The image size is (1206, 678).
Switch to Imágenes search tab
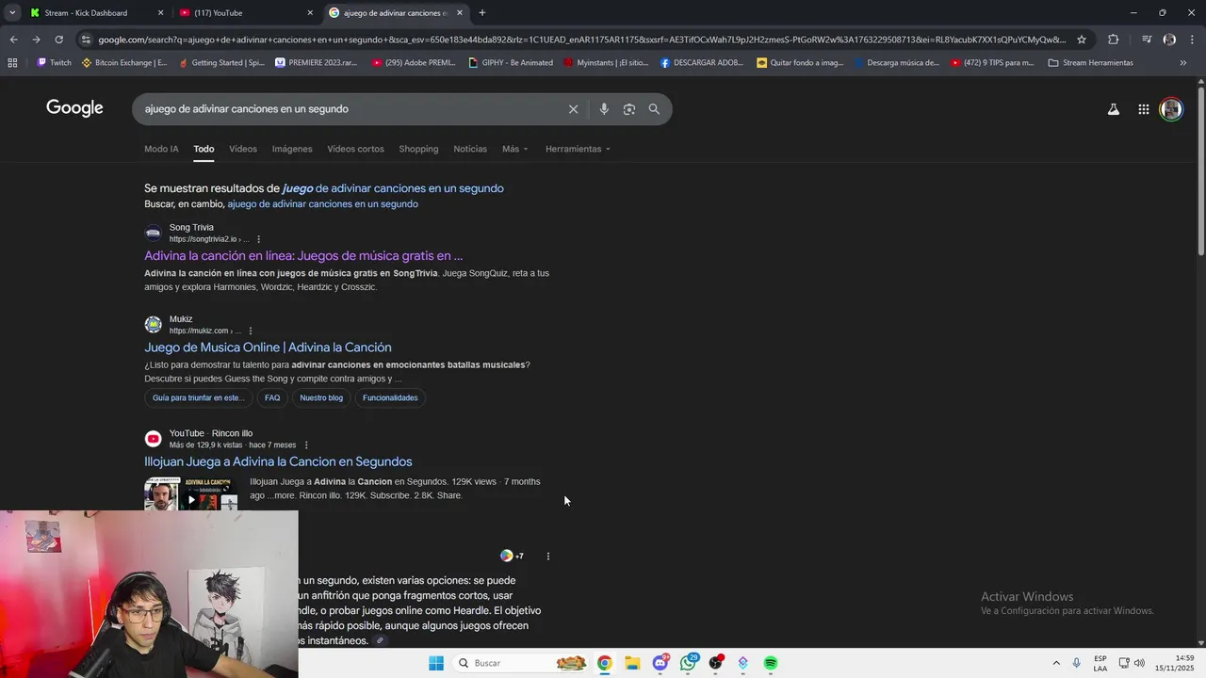pos(292,149)
